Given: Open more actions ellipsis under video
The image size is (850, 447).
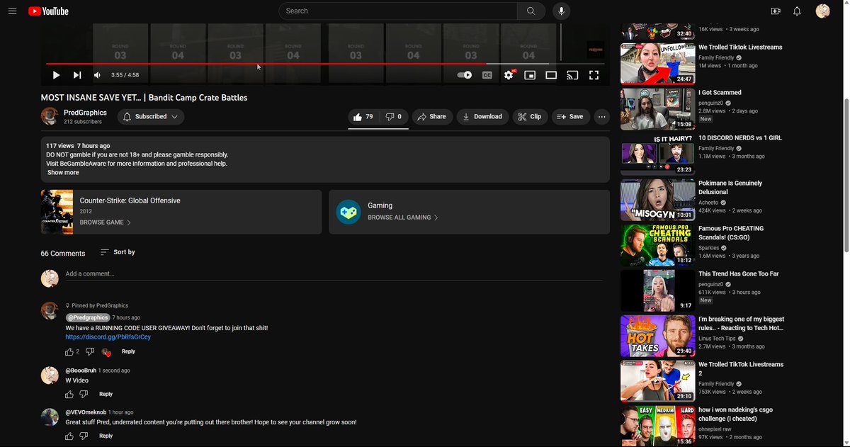Looking at the screenshot, I should pyautogui.click(x=601, y=117).
